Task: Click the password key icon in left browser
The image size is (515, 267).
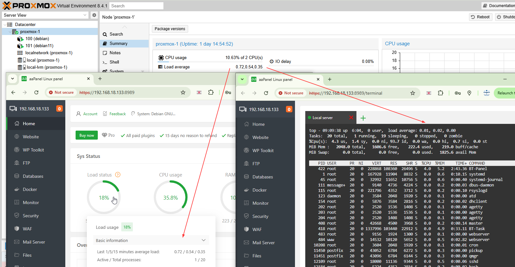Action: (228, 92)
